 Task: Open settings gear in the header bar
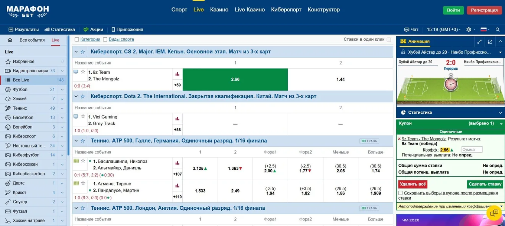click(469, 30)
